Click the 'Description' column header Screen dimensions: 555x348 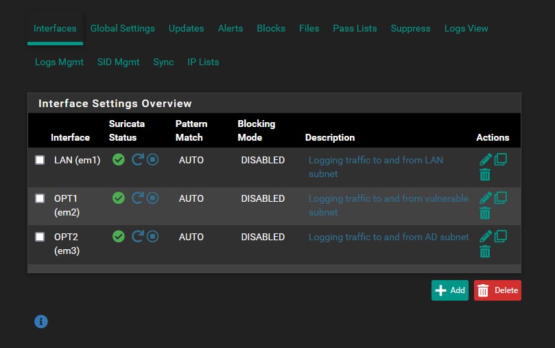click(x=330, y=137)
